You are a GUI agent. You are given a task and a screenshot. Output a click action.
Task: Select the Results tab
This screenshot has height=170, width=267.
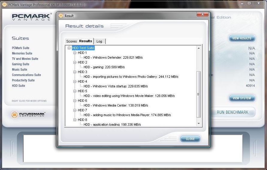pyautogui.click(x=86, y=41)
